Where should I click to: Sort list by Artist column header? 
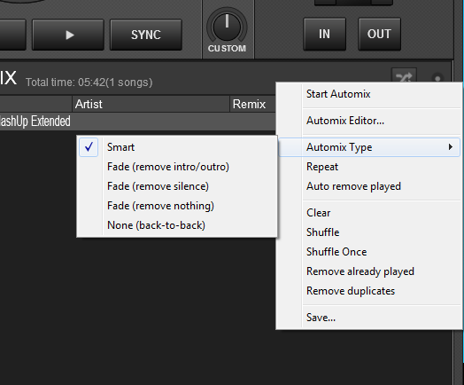pos(151,104)
